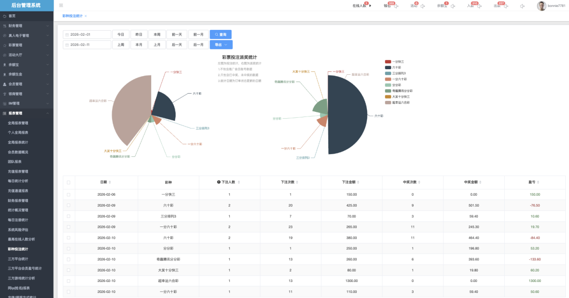Open the 导出 export dropdown
Image resolution: width=569 pixels, height=298 pixels.
tap(221, 44)
